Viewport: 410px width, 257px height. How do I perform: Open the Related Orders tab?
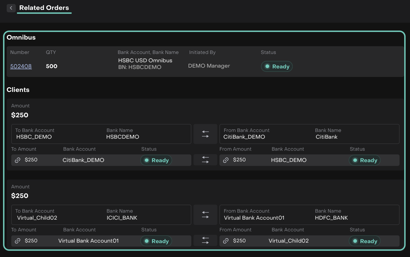pyautogui.click(x=44, y=8)
